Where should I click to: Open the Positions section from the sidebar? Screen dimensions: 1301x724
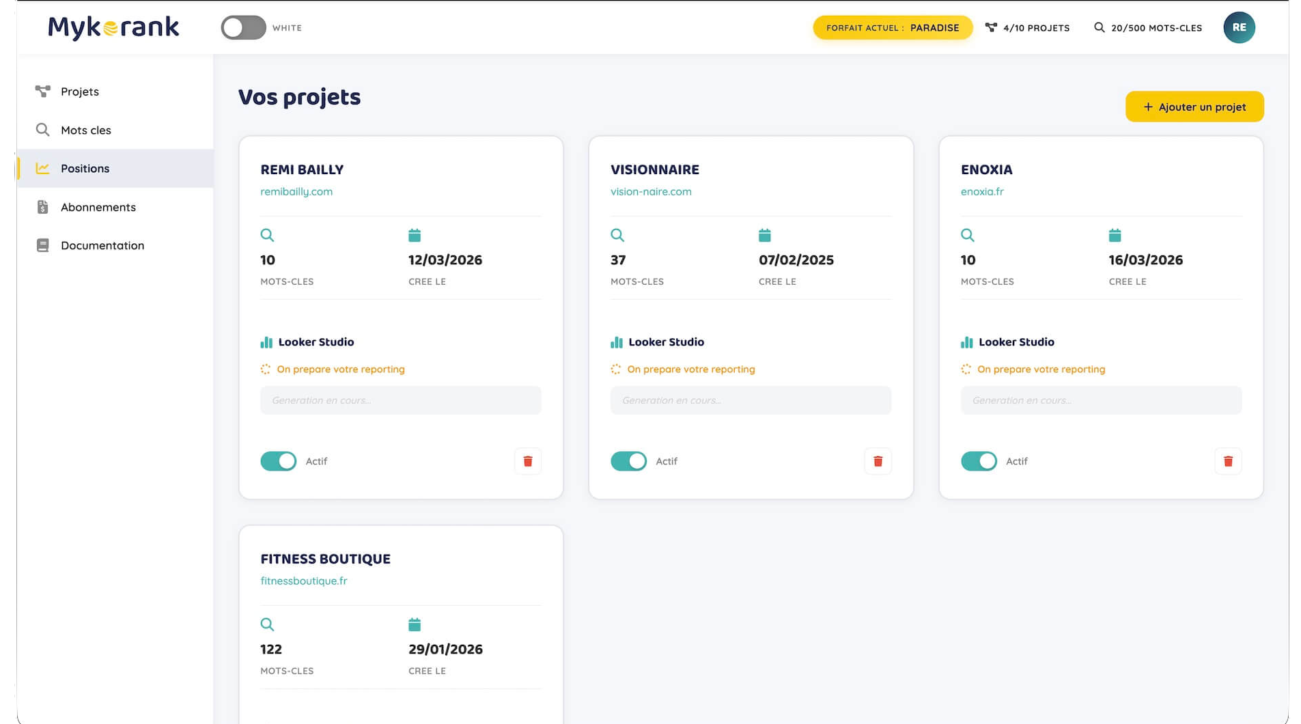(x=85, y=168)
